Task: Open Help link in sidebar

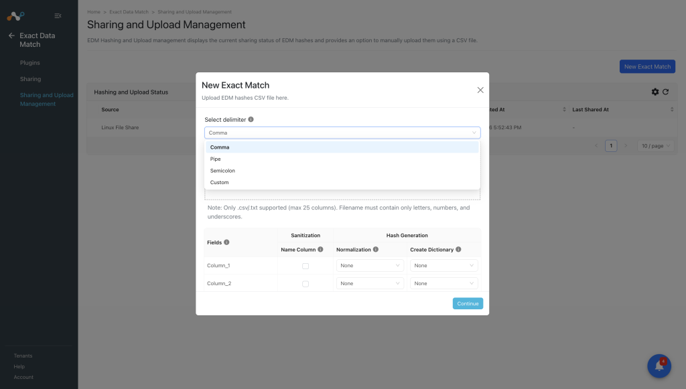Action: click(19, 366)
